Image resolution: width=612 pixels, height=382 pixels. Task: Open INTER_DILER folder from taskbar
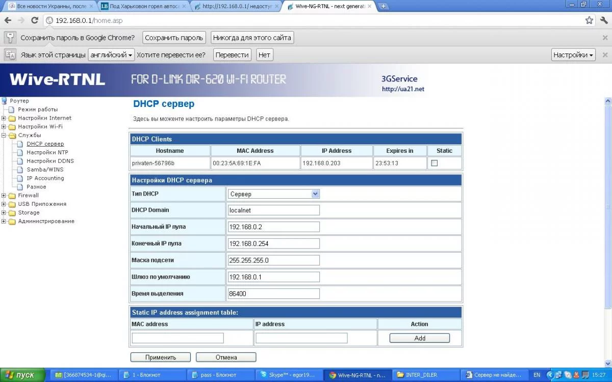tap(425, 375)
